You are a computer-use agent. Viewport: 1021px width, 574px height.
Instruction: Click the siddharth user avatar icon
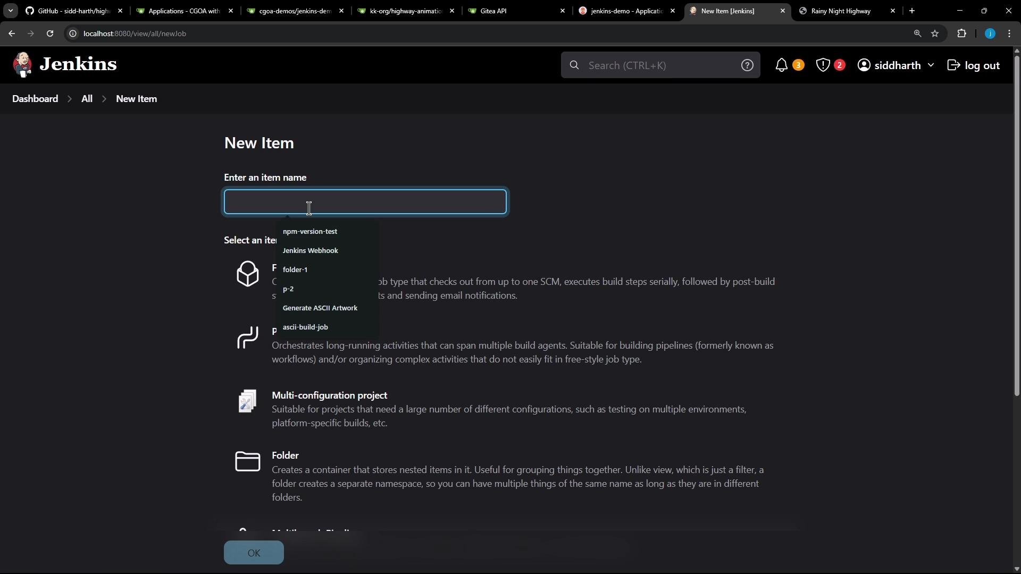[864, 65]
